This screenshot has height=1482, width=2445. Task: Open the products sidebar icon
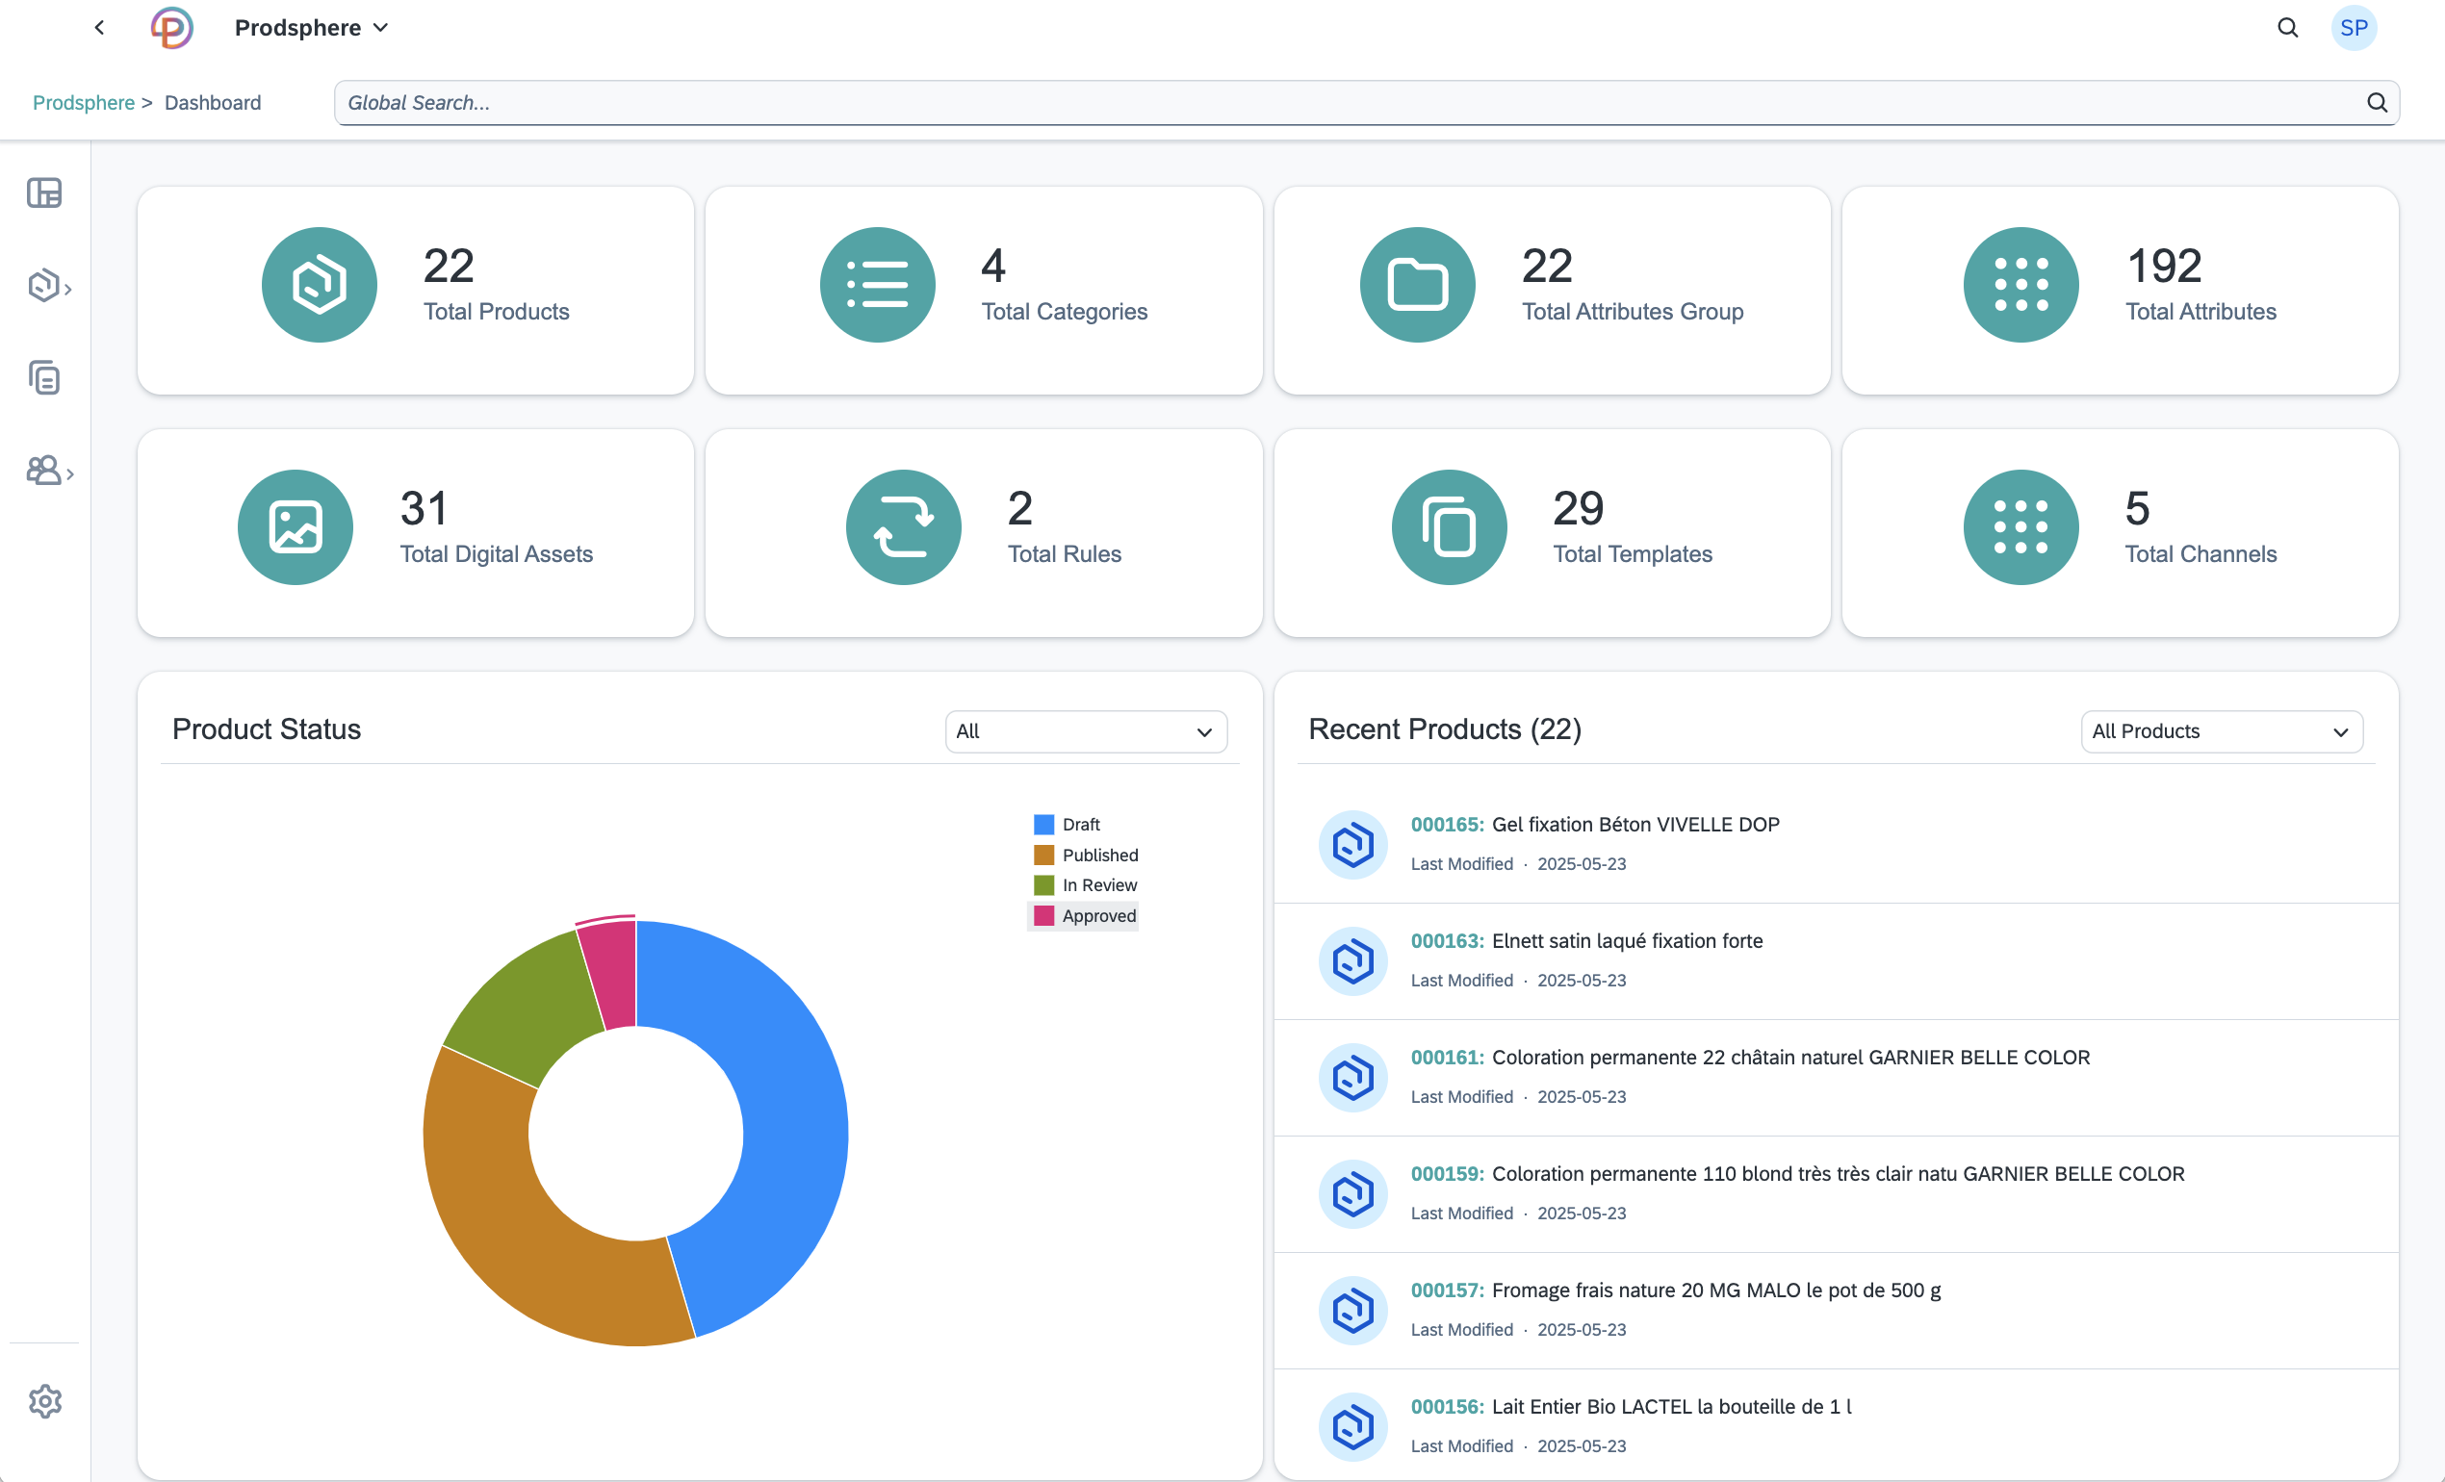click(42, 286)
